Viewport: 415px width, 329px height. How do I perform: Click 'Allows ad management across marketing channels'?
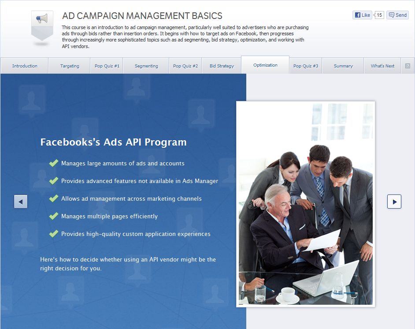[132, 198]
